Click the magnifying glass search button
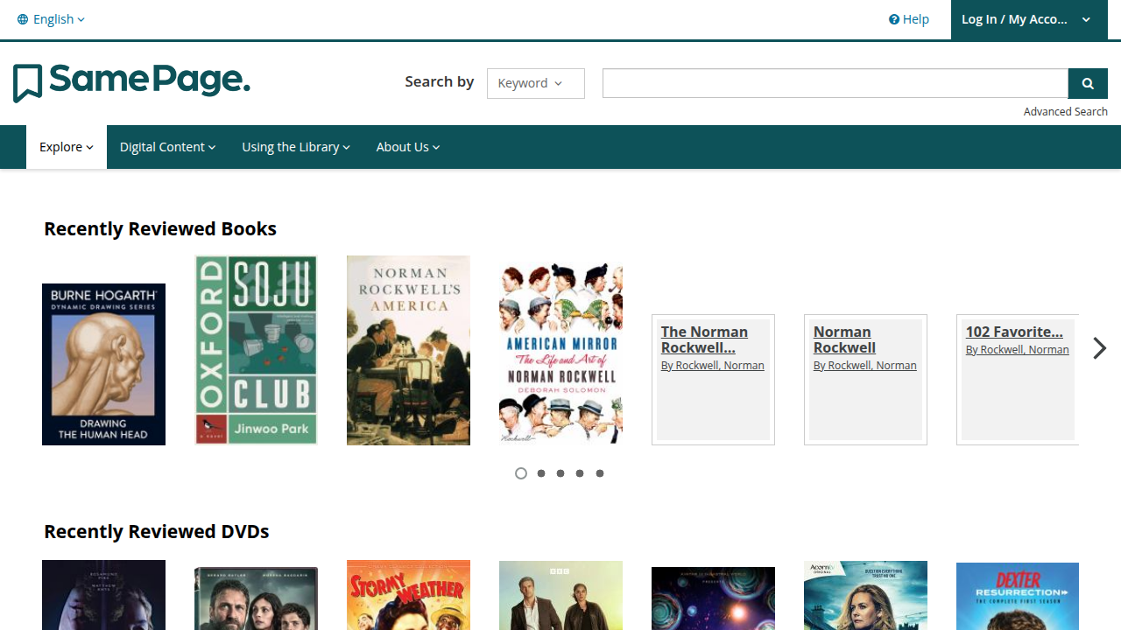This screenshot has height=630, width=1121. [1088, 83]
